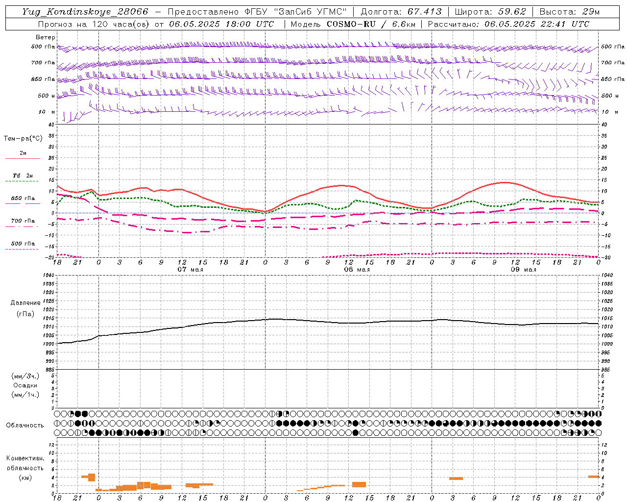Click the station title Yug_Kondinskoye_28066
Screen dimensions: 627x502
[85, 12]
